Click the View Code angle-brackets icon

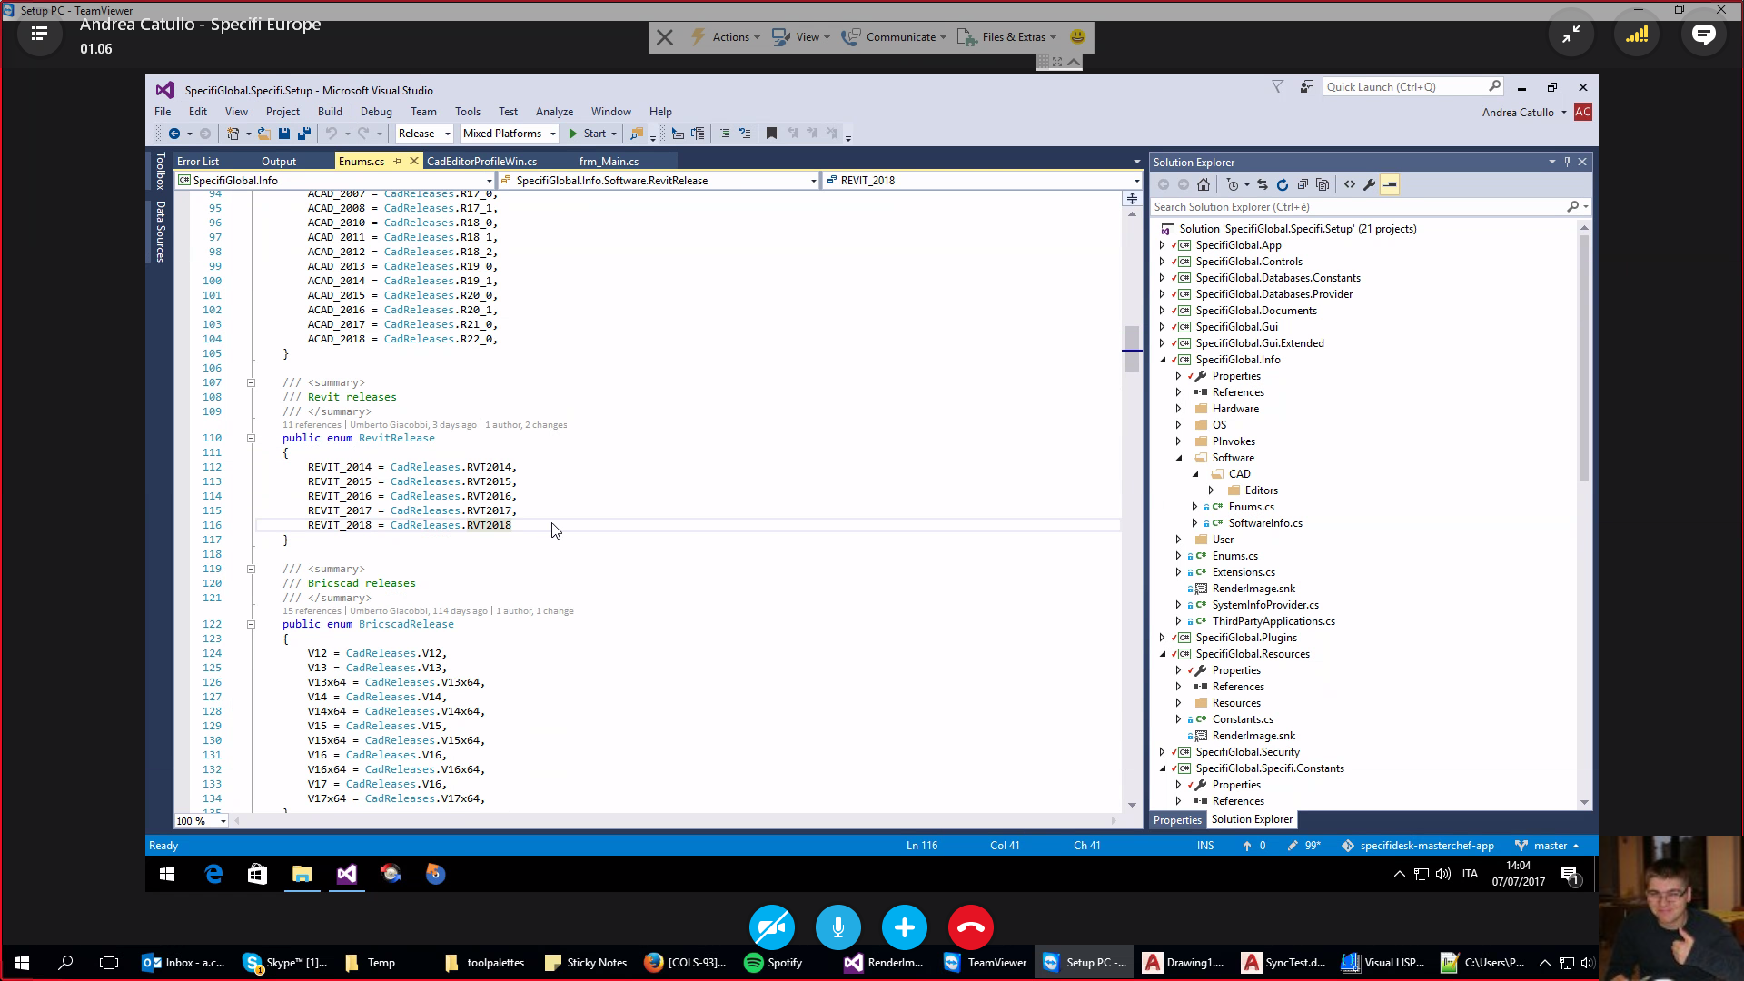(1350, 184)
